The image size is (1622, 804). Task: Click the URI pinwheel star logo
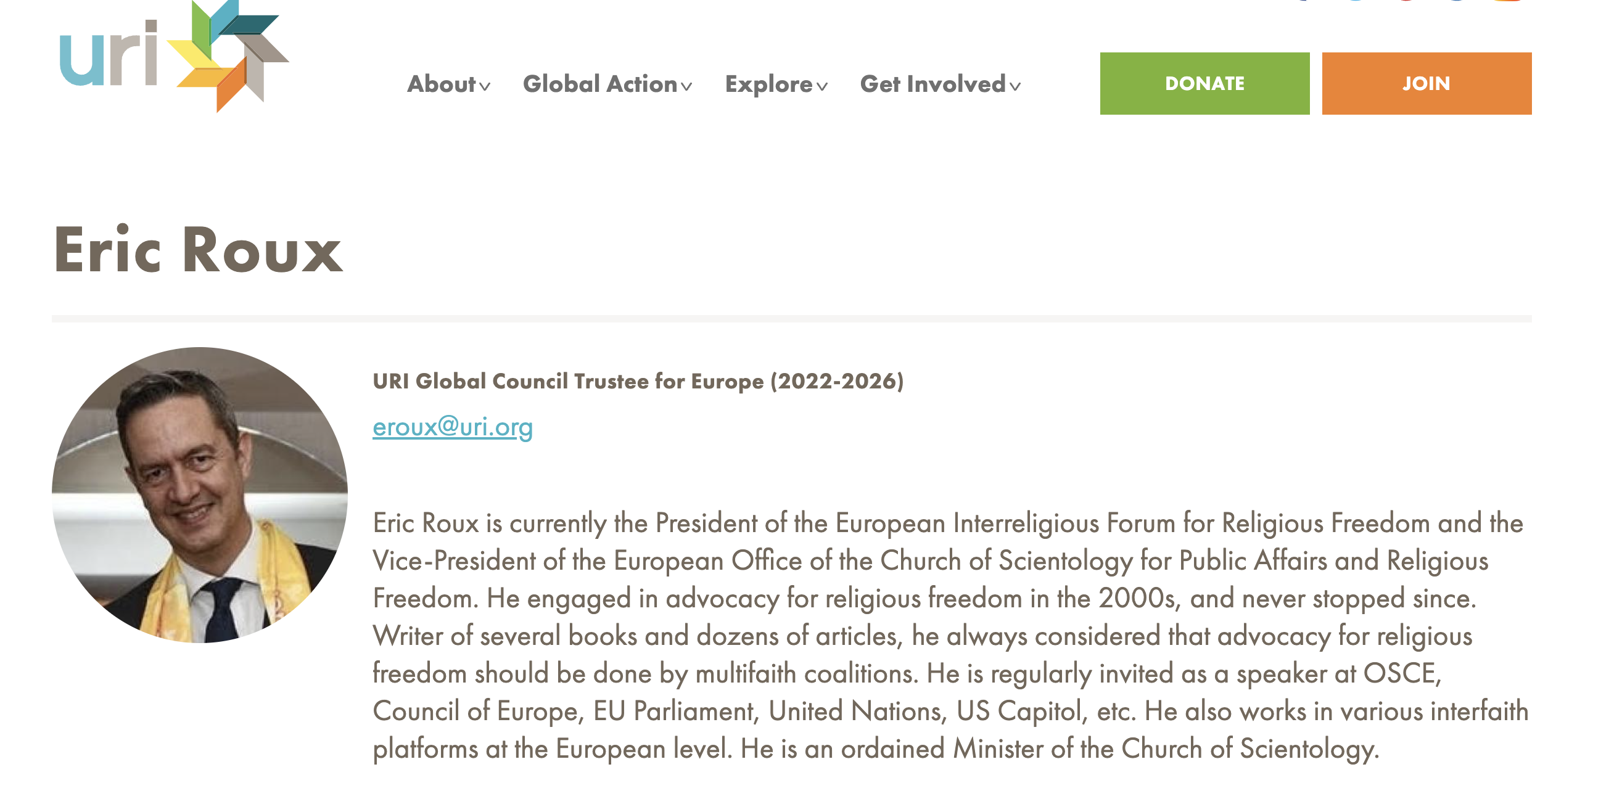[228, 55]
